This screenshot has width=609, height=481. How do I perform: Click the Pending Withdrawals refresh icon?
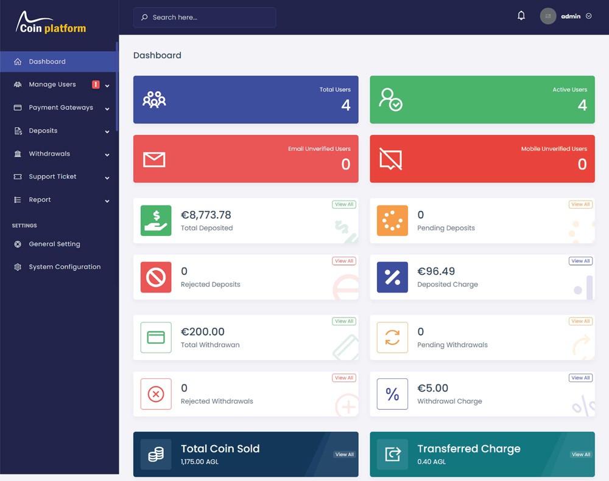(x=392, y=337)
